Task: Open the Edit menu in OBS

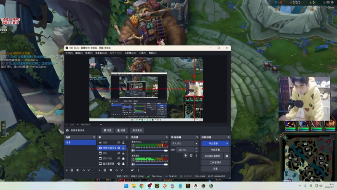Action: pos(79,53)
